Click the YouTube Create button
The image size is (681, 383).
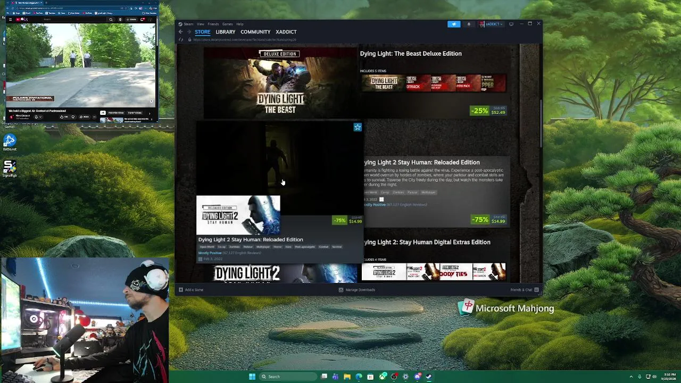(131, 20)
